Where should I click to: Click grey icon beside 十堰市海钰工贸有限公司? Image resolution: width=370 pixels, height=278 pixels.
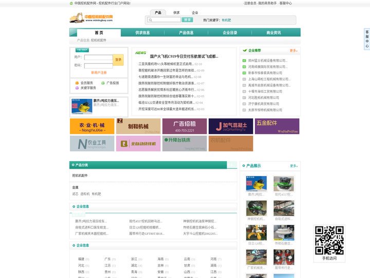click(x=244, y=91)
